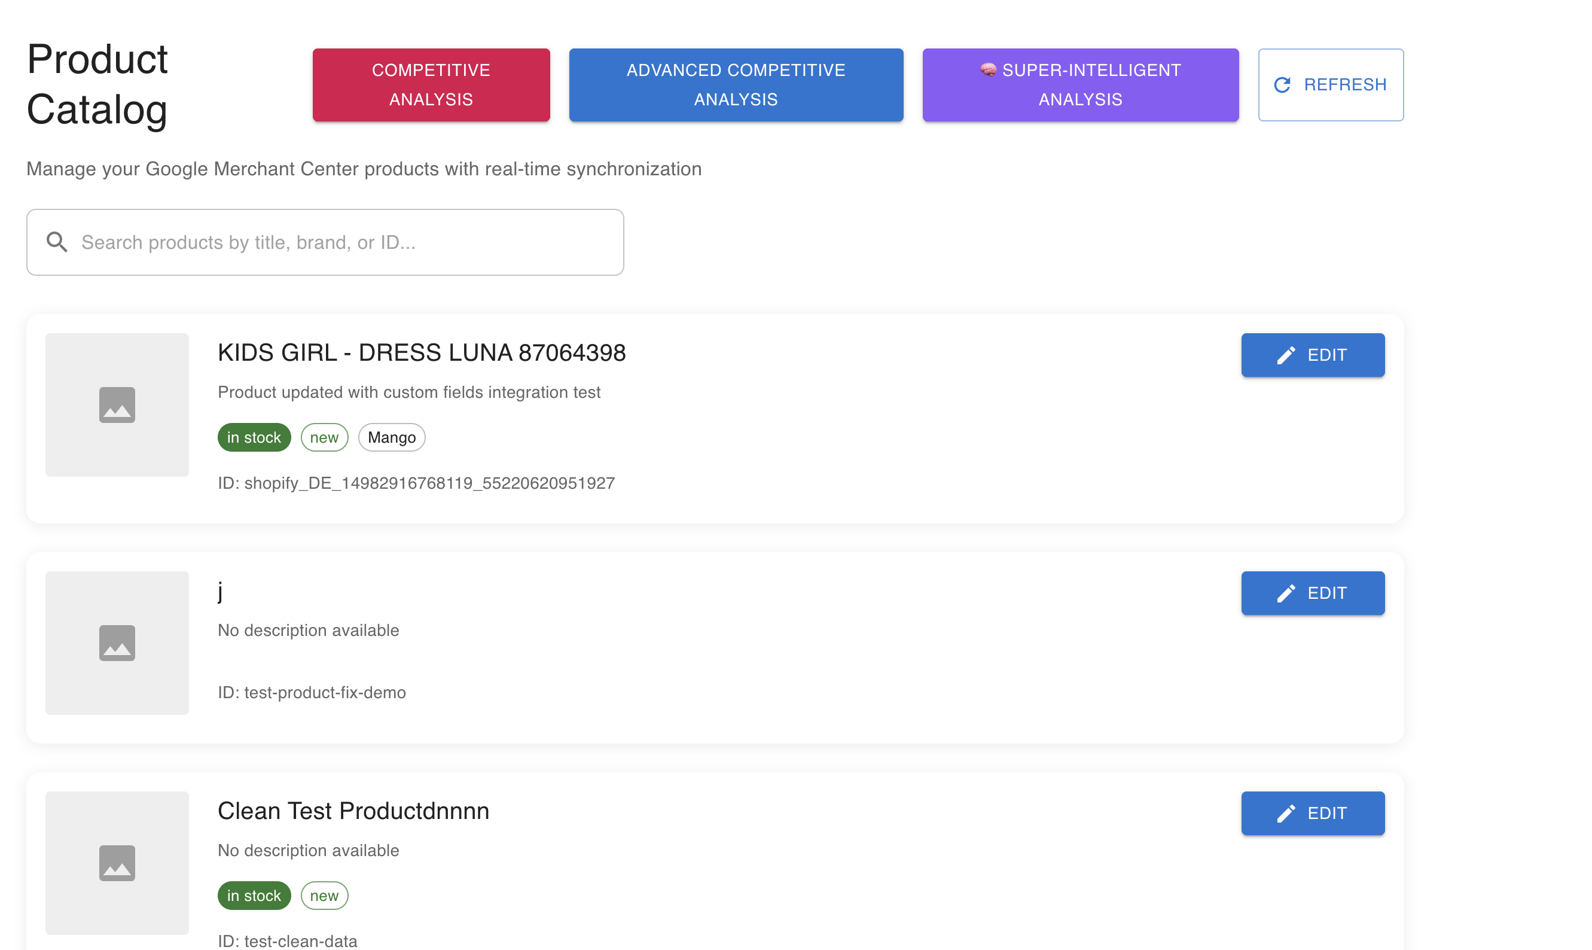
Task: Click the Mango brand chip
Action: (x=392, y=438)
